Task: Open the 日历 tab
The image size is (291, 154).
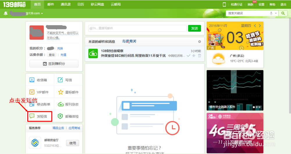Action: pyautogui.click(x=81, y=4)
